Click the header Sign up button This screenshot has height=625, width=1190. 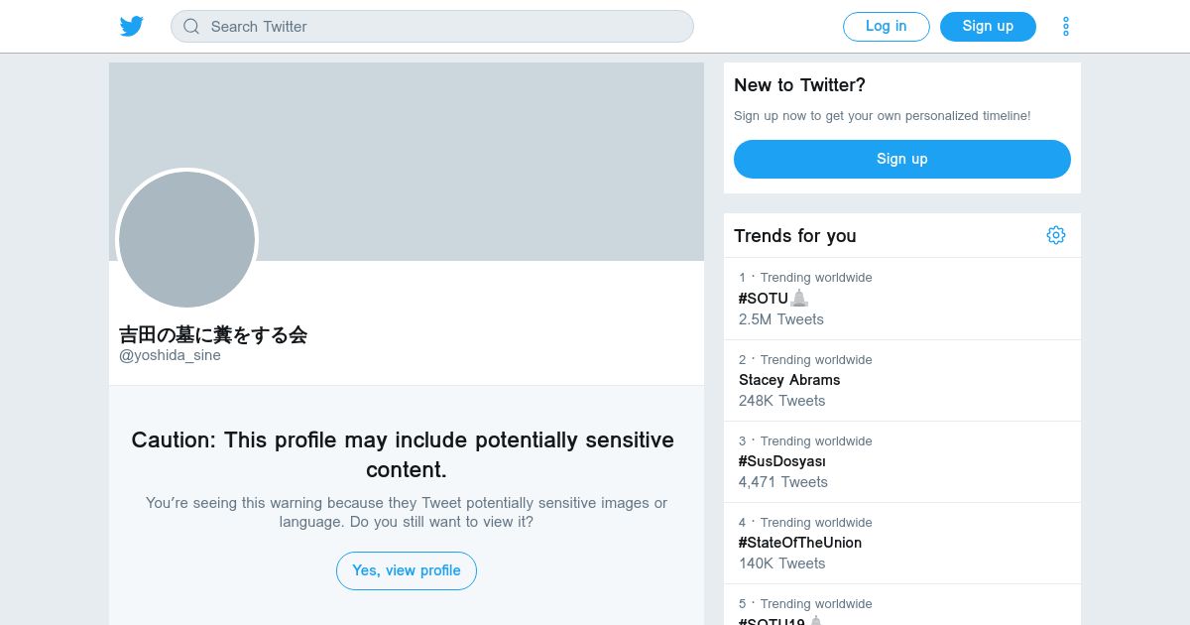[988, 27]
